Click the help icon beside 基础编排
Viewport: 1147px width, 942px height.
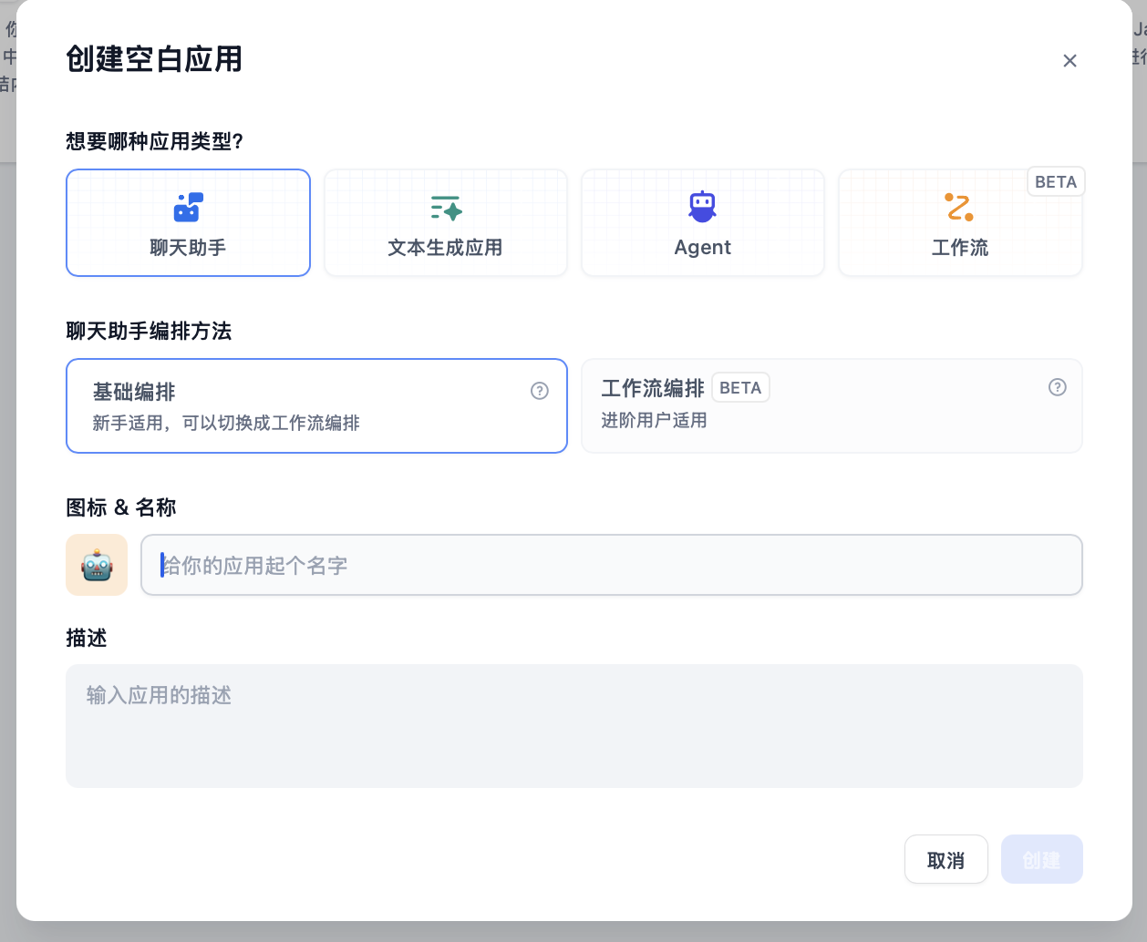coord(540,390)
